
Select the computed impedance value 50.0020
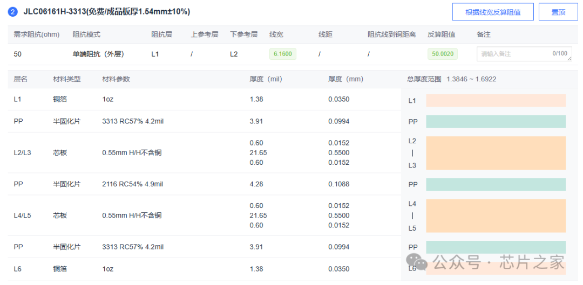(443, 54)
